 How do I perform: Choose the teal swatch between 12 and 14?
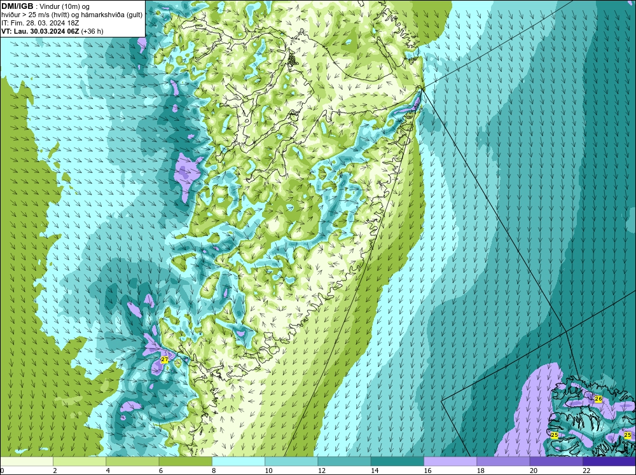pyautogui.click(x=344, y=462)
